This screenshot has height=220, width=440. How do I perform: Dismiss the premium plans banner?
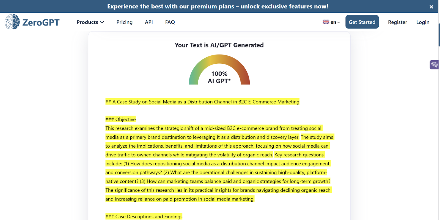point(431,7)
